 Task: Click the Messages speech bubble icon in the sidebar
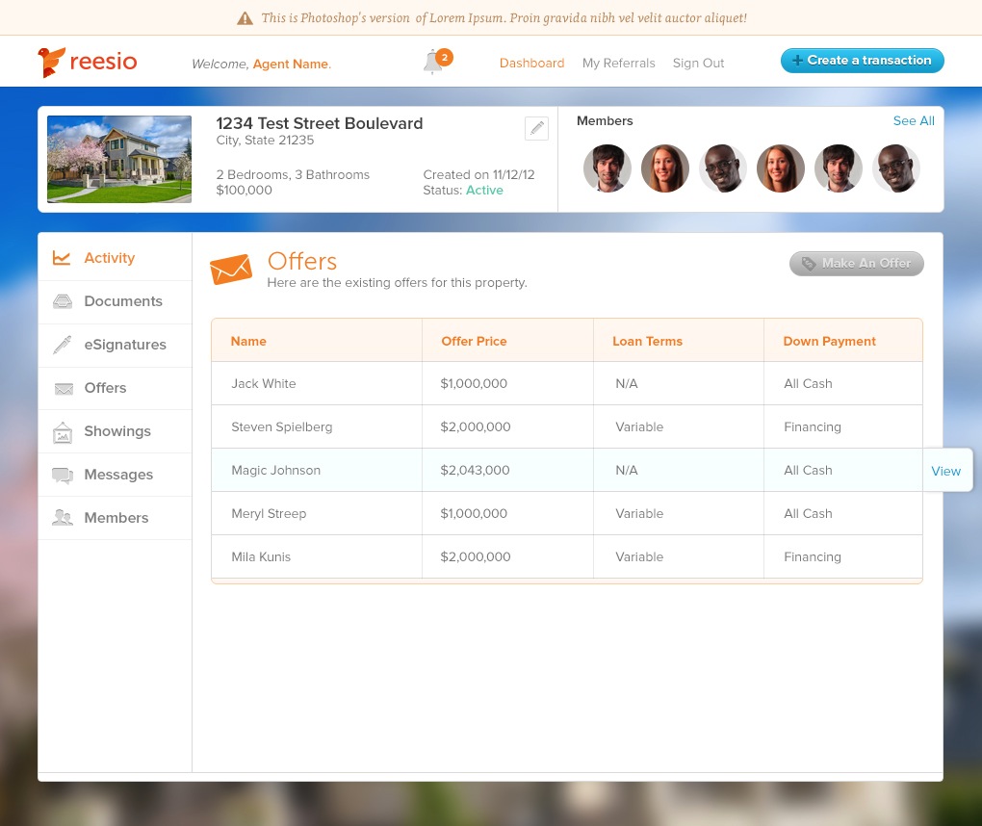click(63, 476)
